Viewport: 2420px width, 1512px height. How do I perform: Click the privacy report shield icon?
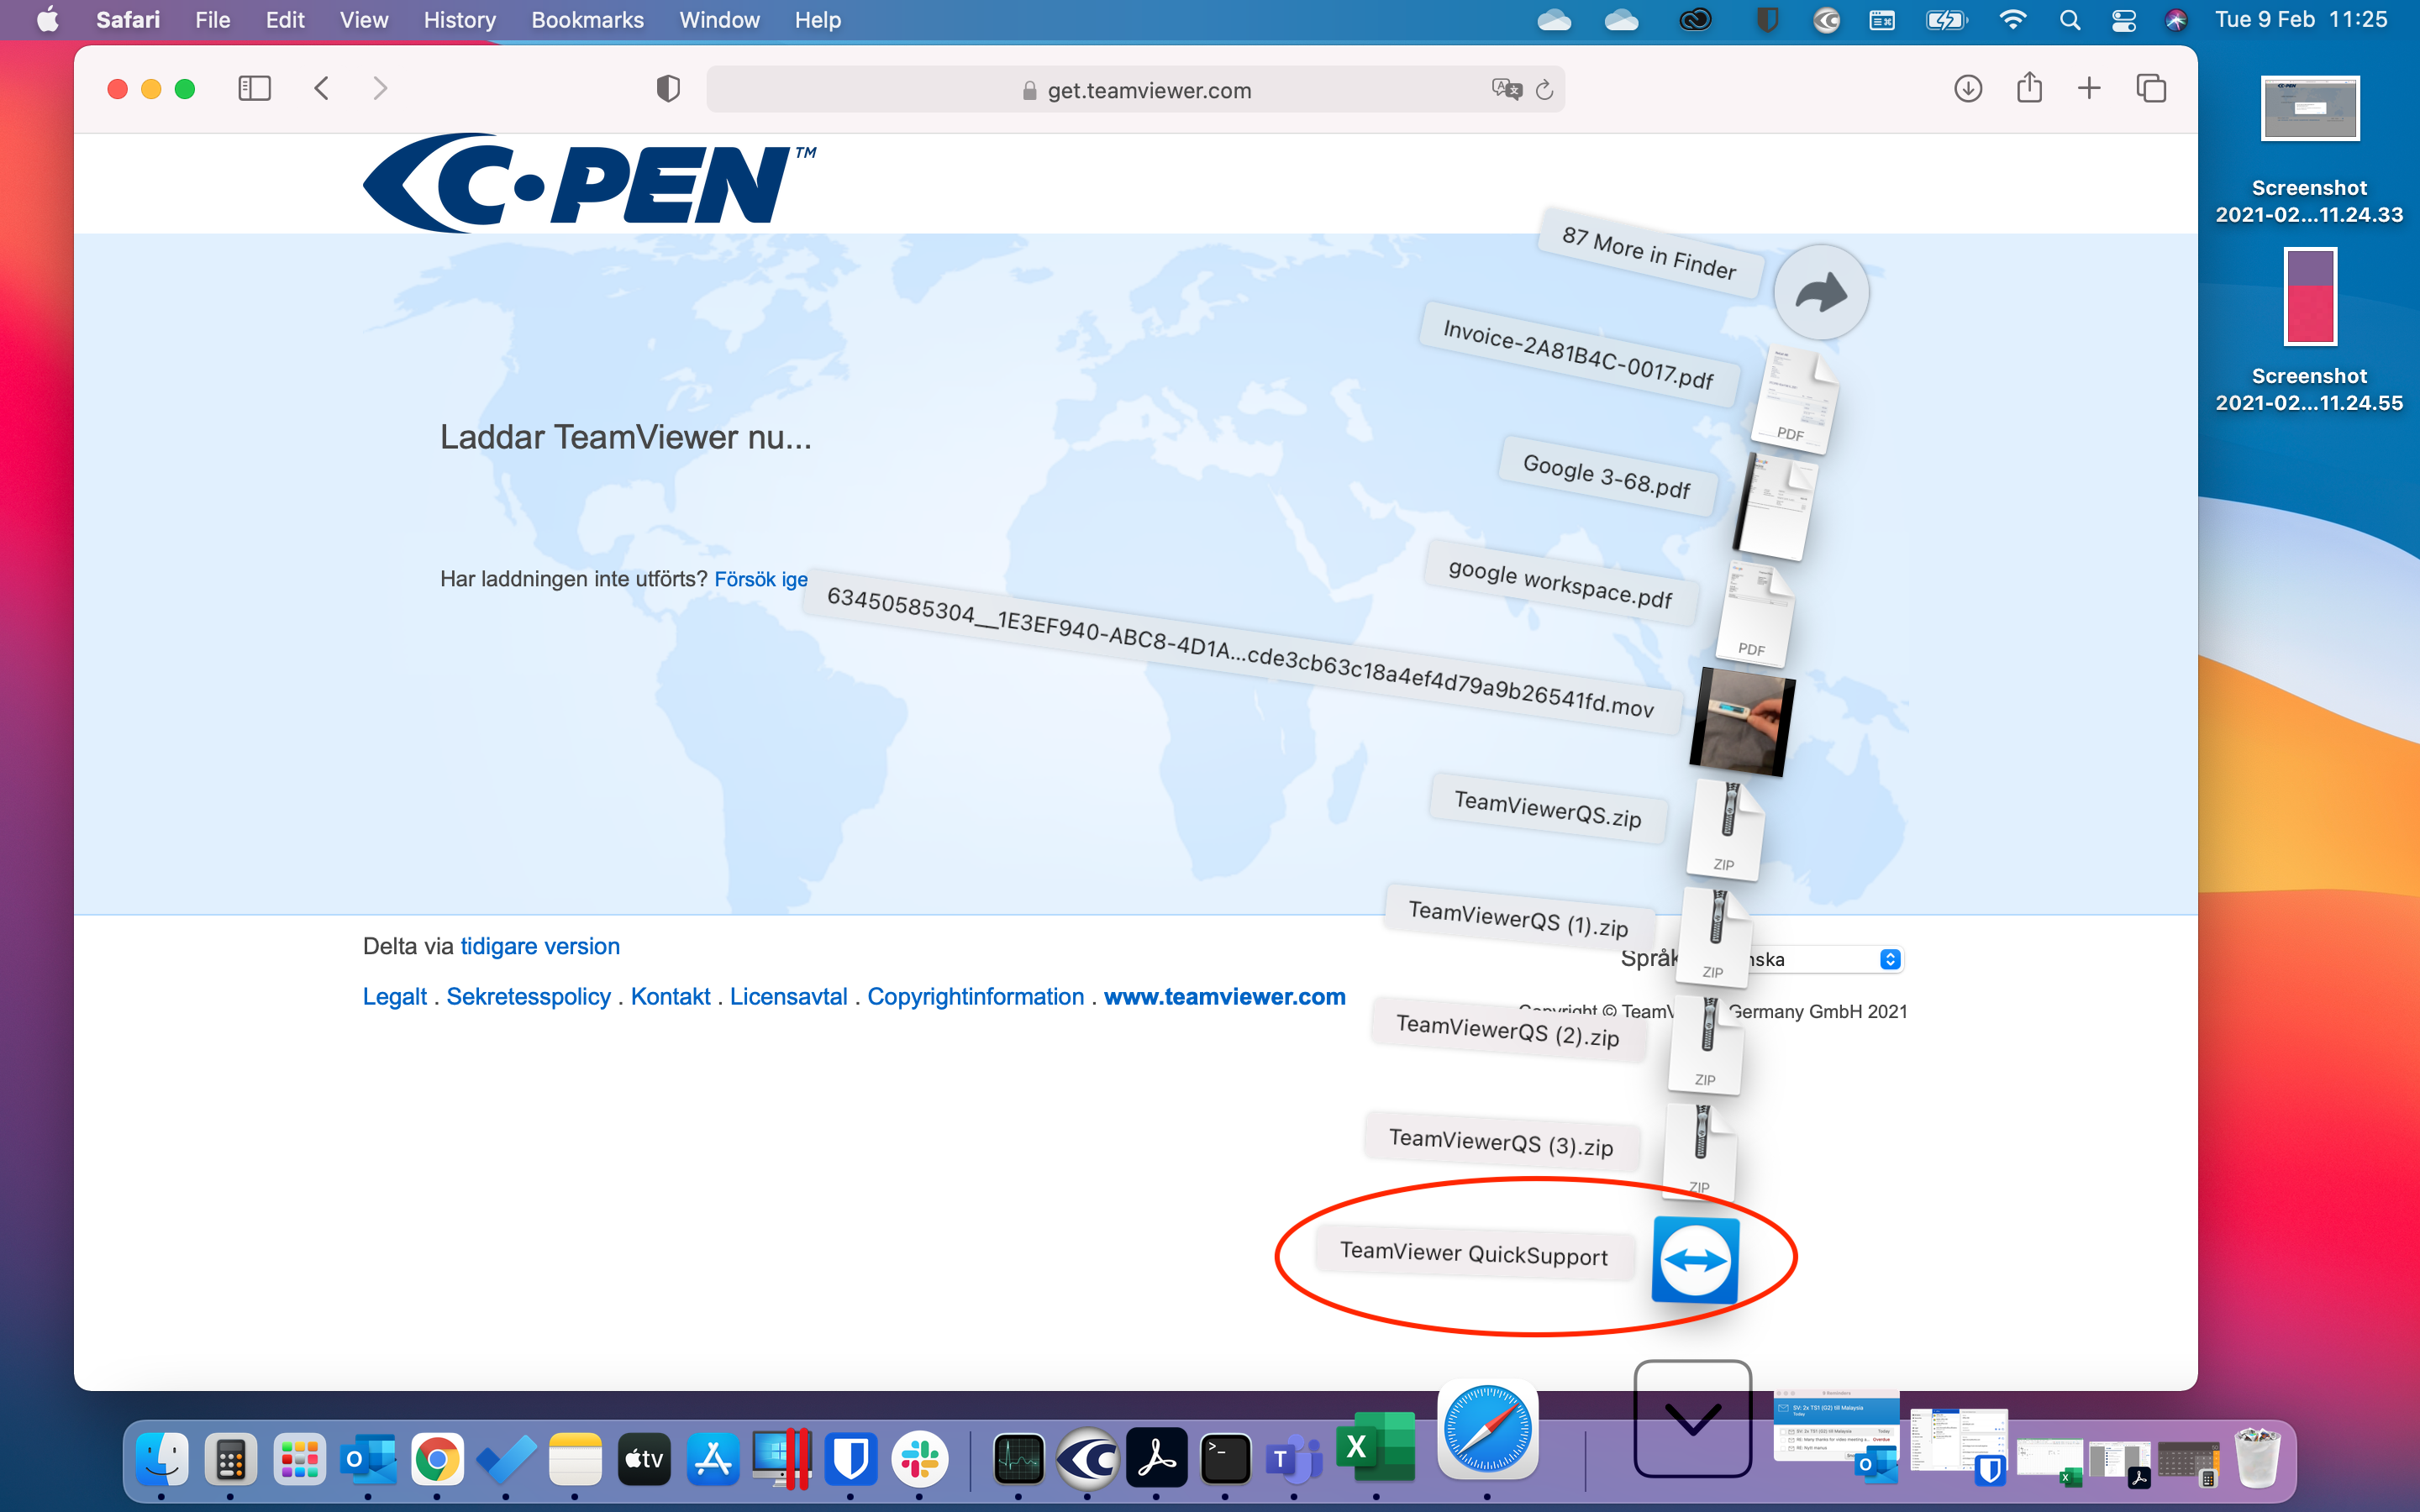668,89
